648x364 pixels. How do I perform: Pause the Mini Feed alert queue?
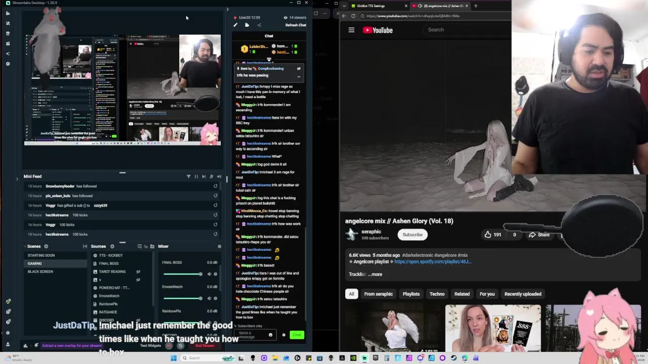pos(196,176)
